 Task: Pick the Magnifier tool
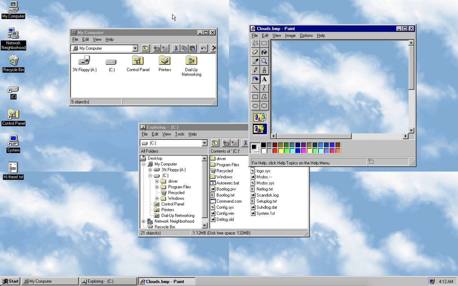click(x=264, y=61)
